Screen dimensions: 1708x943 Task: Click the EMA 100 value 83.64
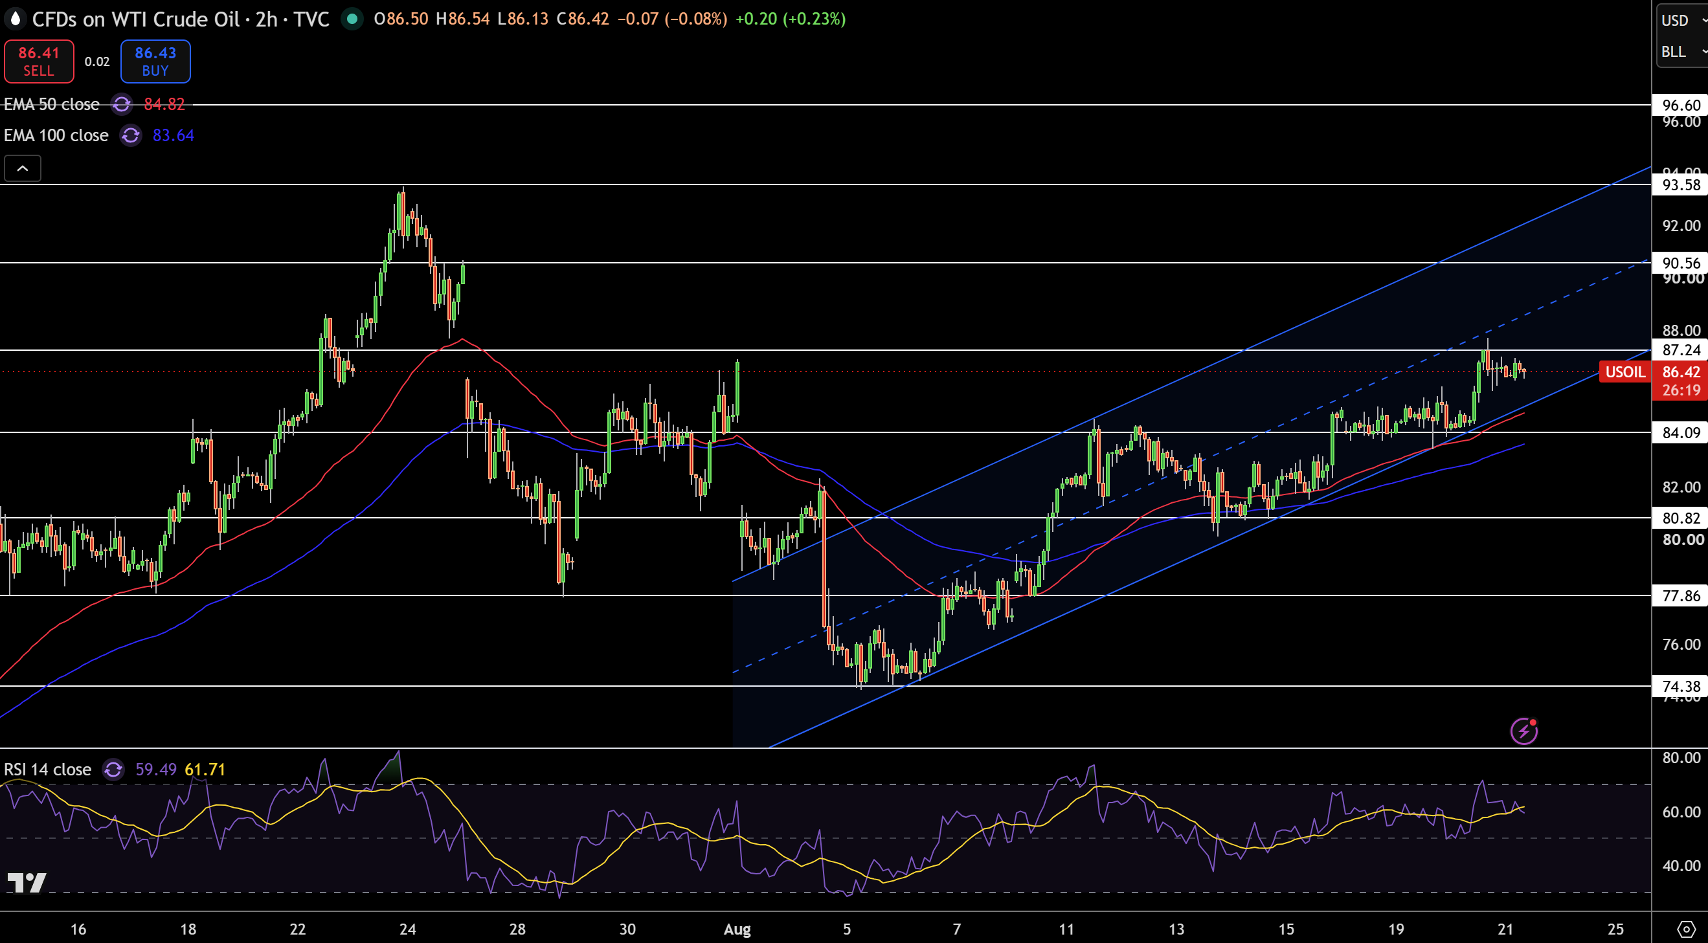click(x=173, y=135)
